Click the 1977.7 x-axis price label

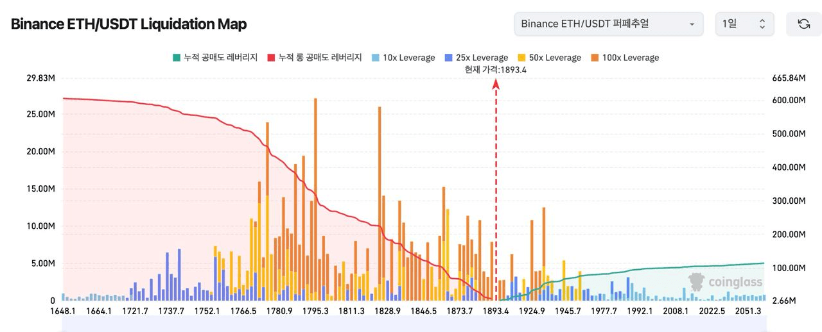(x=604, y=311)
